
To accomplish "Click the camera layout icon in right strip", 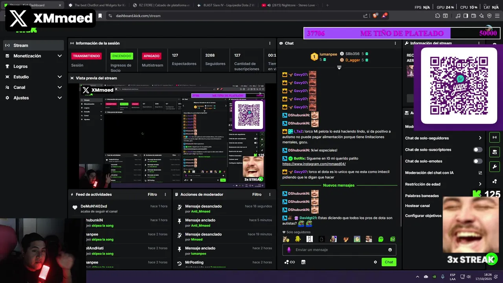I will (x=494, y=152).
